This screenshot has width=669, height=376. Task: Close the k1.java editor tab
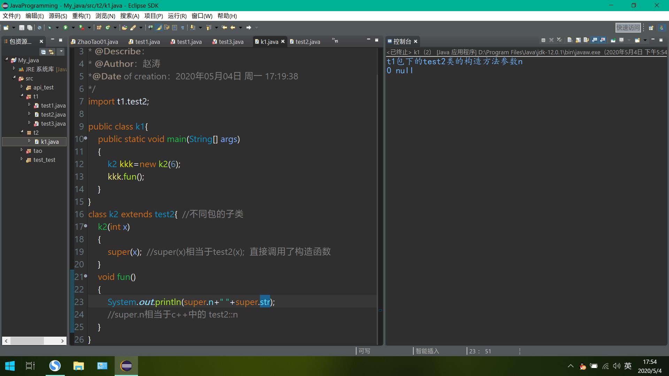(283, 41)
